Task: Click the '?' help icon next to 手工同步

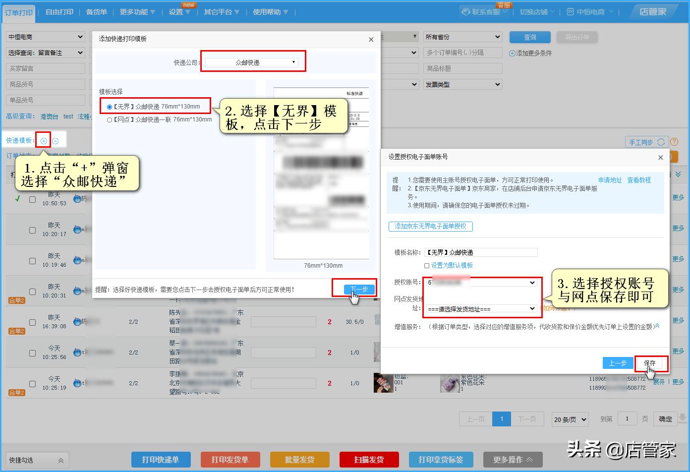Action: point(674,142)
